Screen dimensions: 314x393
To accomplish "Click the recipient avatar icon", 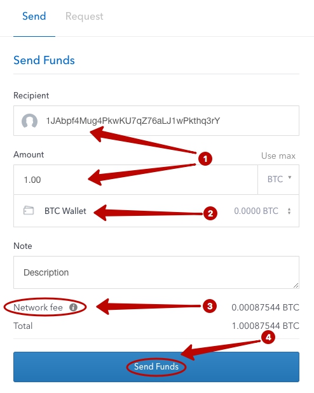I will click(x=30, y=121).
